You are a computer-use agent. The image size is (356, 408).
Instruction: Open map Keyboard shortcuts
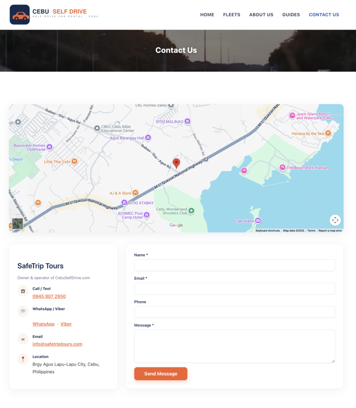tap(268, 231)
